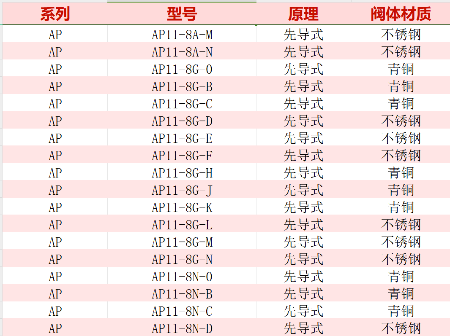Viewport: 450px width, 336px height.
Task: Select the AP11-8G-D model cell
Action: (x=182, y=121)
